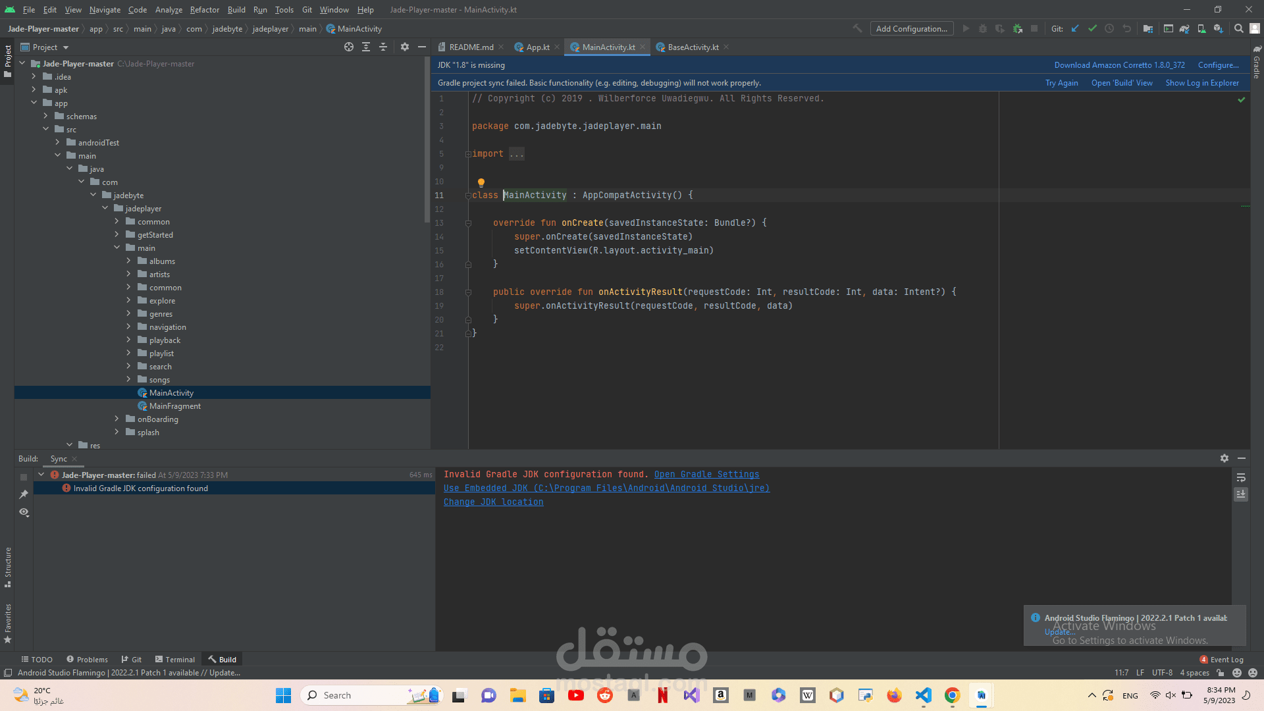Open the Refactor menu

click(x=204, y=10)
